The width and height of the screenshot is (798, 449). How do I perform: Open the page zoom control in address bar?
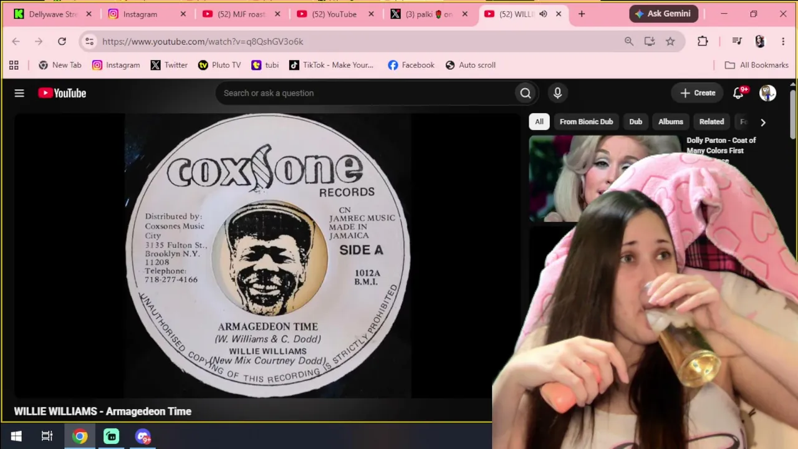click(x=628, y=41)
